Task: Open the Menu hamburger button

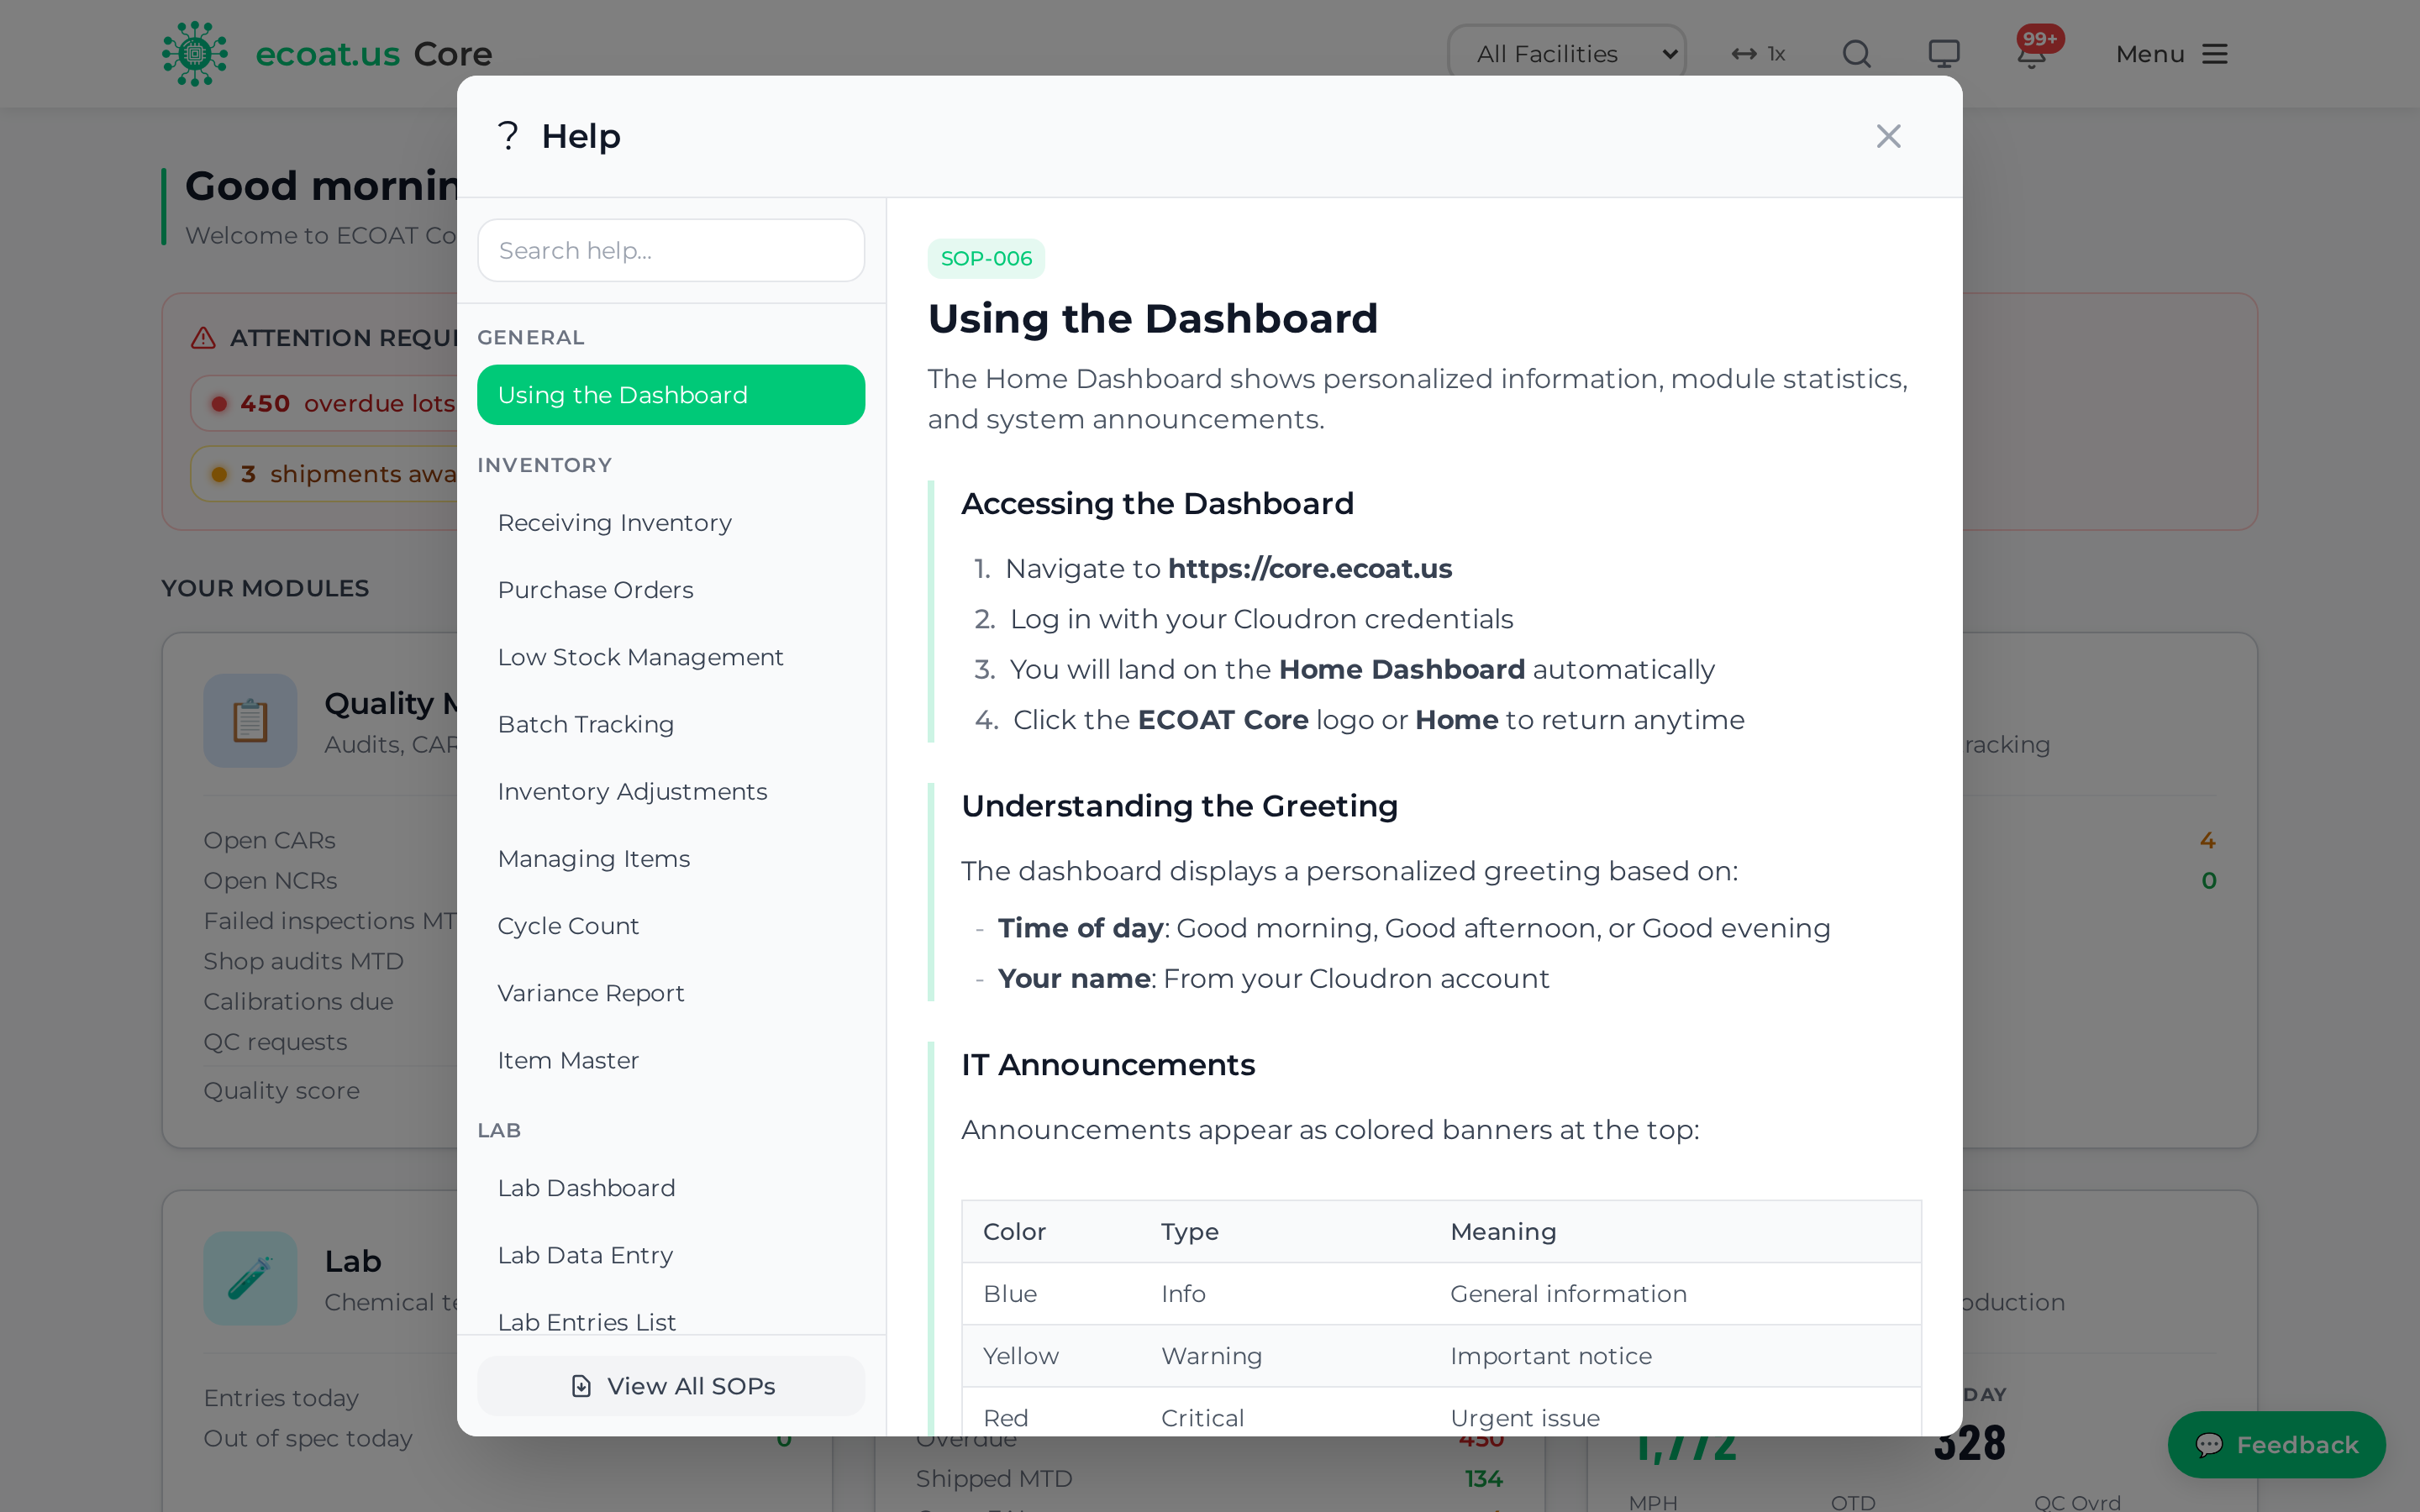Action: pyautogui.click(x=2172, y=54)
